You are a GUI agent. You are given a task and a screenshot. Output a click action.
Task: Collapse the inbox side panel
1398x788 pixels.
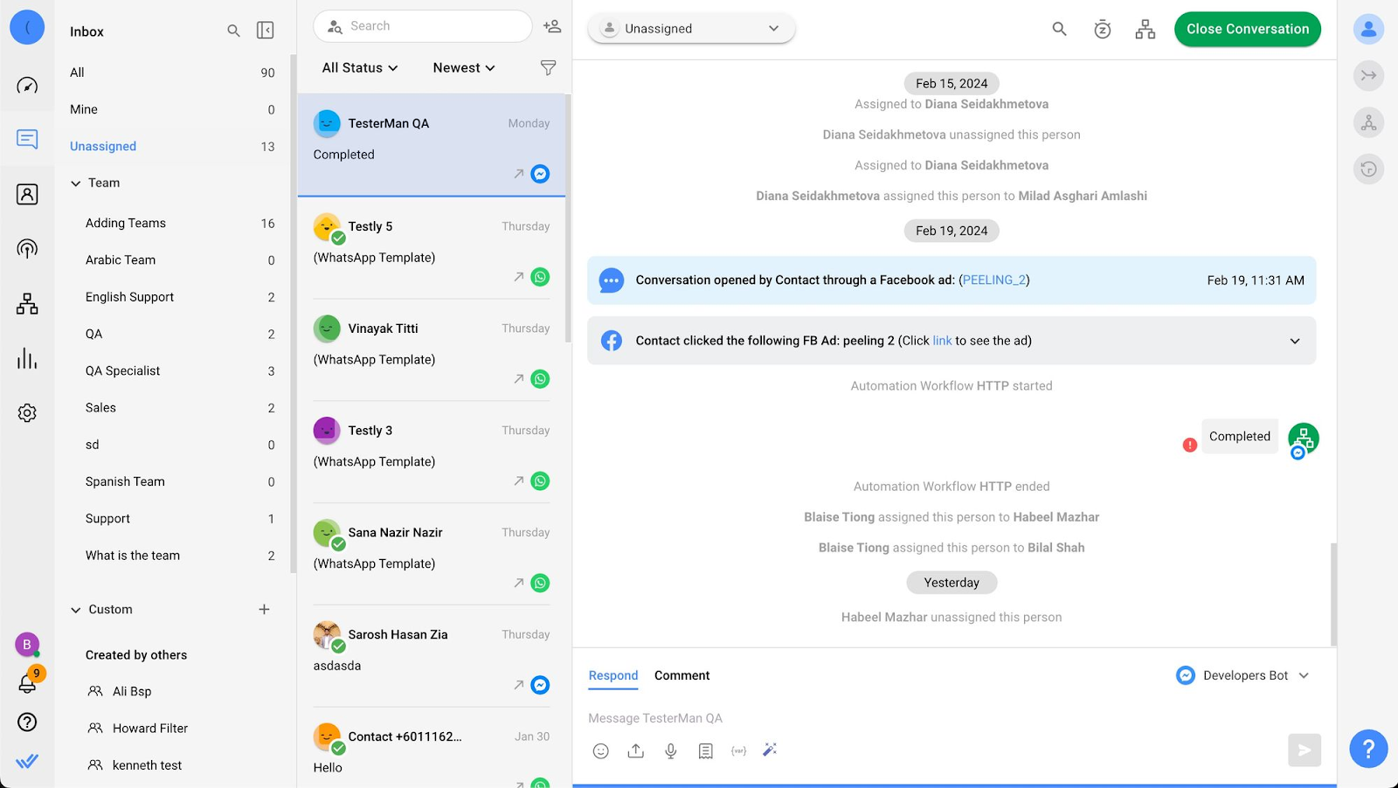(x=266, y=31)
